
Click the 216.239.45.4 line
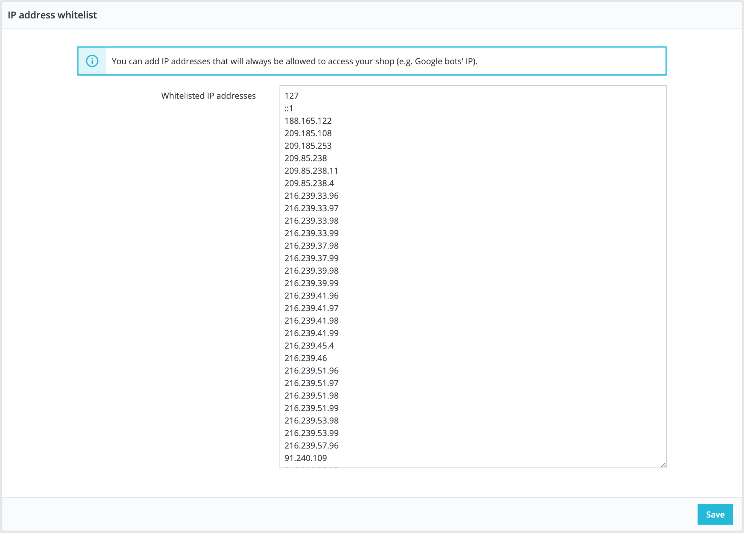309,345
